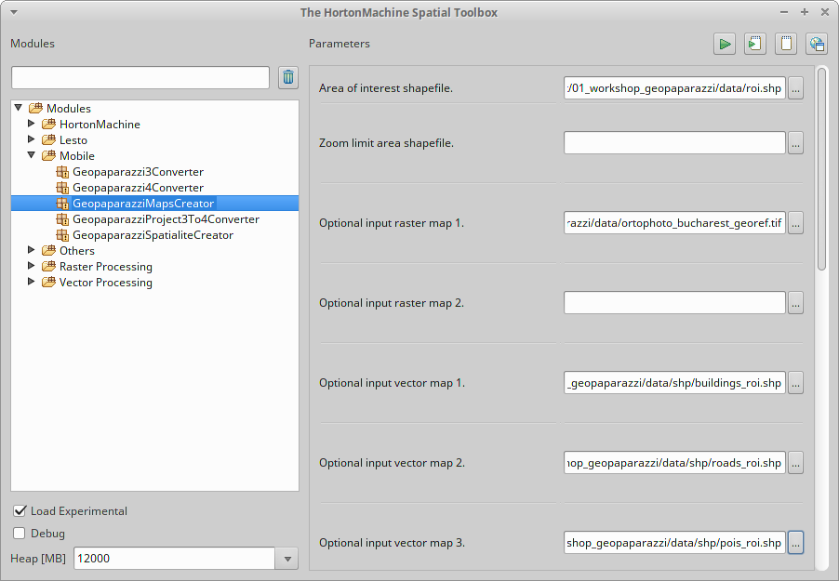Click the raster map 1 path field
Screen dimensions: 839x581
pyautogui.click(x=674, y=223)
